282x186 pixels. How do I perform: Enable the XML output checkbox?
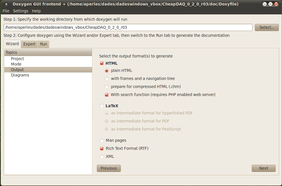[102, 157]
